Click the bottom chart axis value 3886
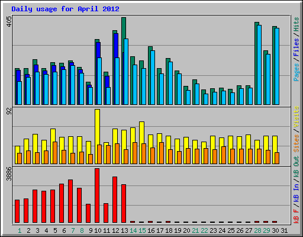This screenshot has width=303, height=237. tap(9, 174)
